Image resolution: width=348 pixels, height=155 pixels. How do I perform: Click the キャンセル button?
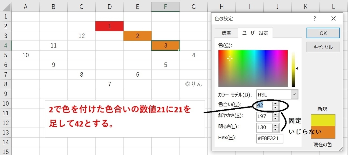click(323, 47)
